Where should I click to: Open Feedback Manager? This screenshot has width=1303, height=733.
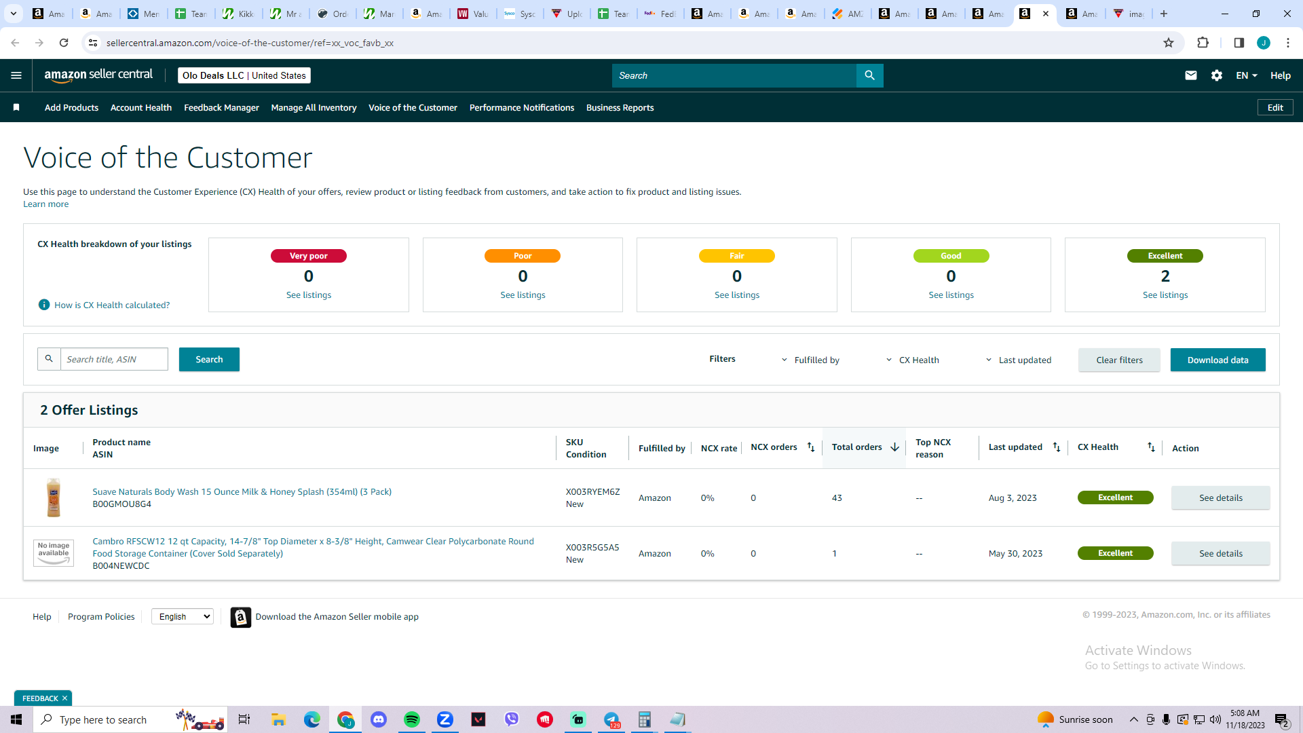click(221, 107)
